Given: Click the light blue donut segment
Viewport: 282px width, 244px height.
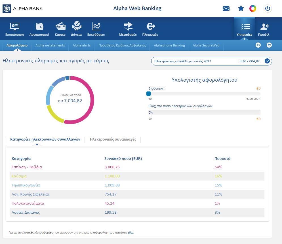Looking at the screenshot, I should (x=49, y=95).
